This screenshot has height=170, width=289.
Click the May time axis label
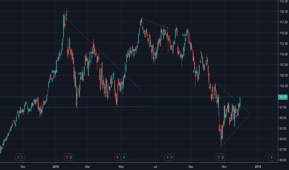[x=121, y=167]
